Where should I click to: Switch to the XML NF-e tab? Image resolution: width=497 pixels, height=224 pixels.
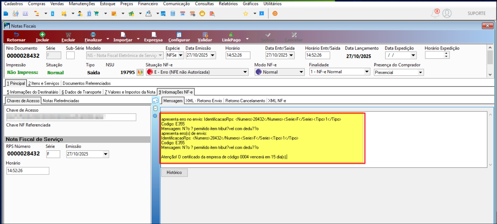tap(277, 101)
